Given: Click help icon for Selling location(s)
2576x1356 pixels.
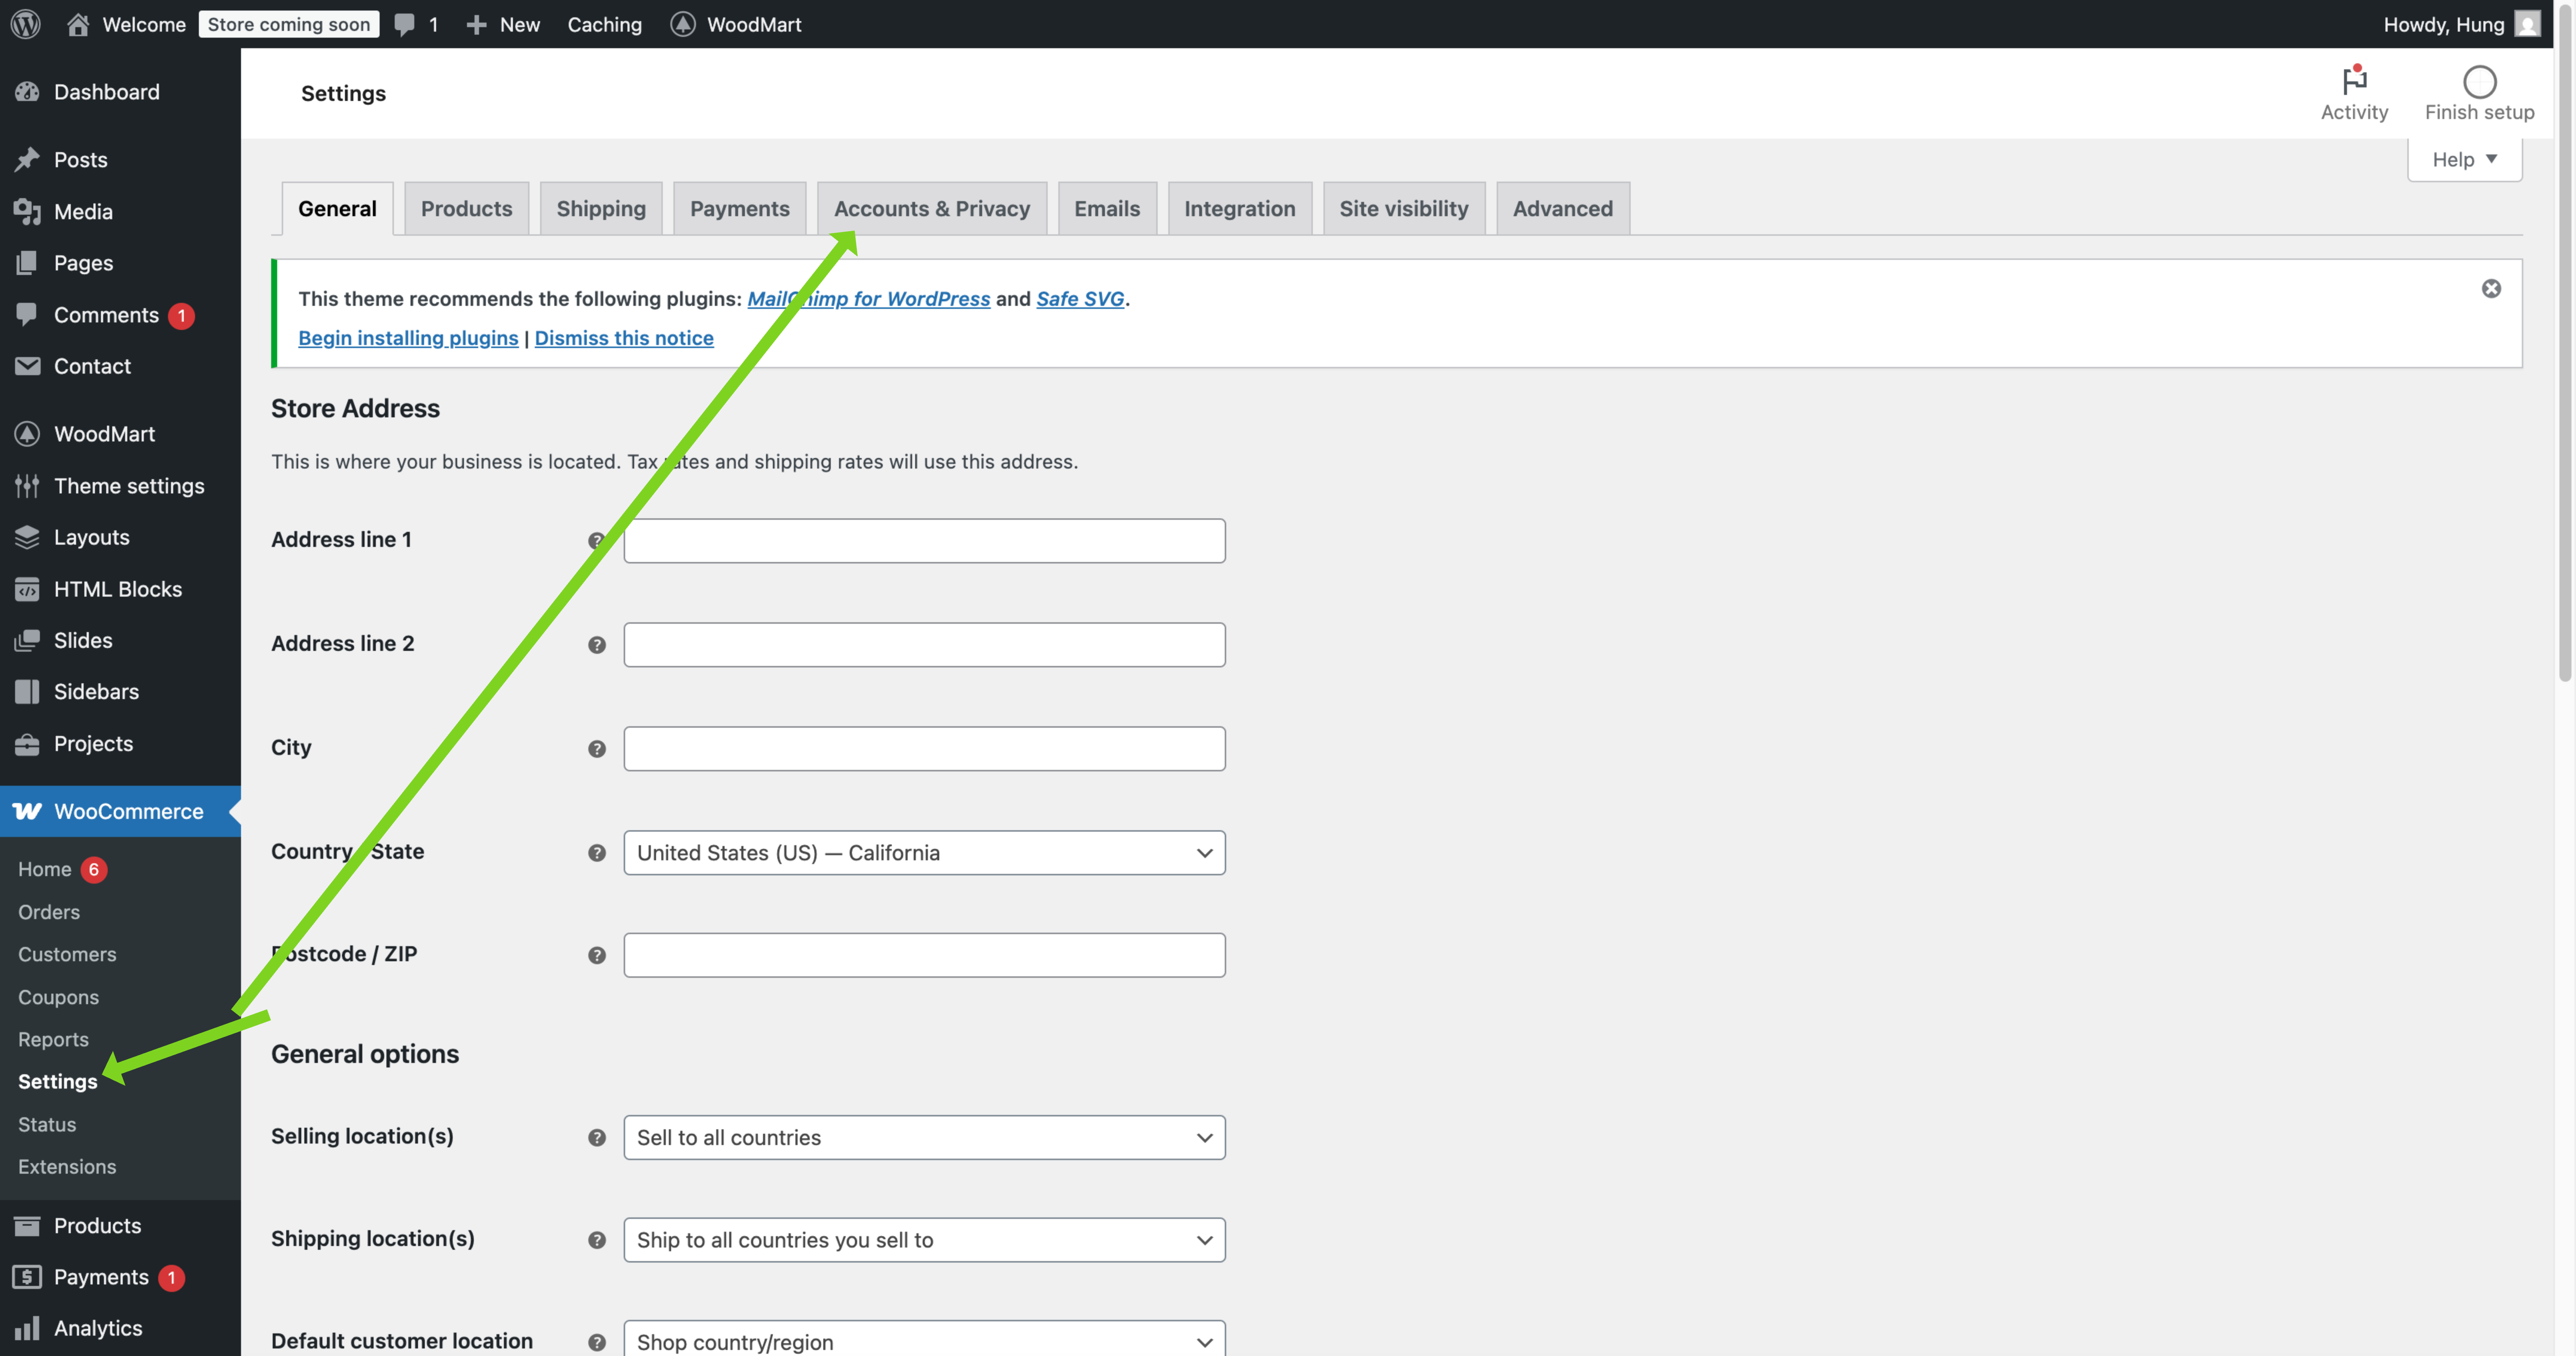Looking at the screenshot, I should coord(597,1138).
